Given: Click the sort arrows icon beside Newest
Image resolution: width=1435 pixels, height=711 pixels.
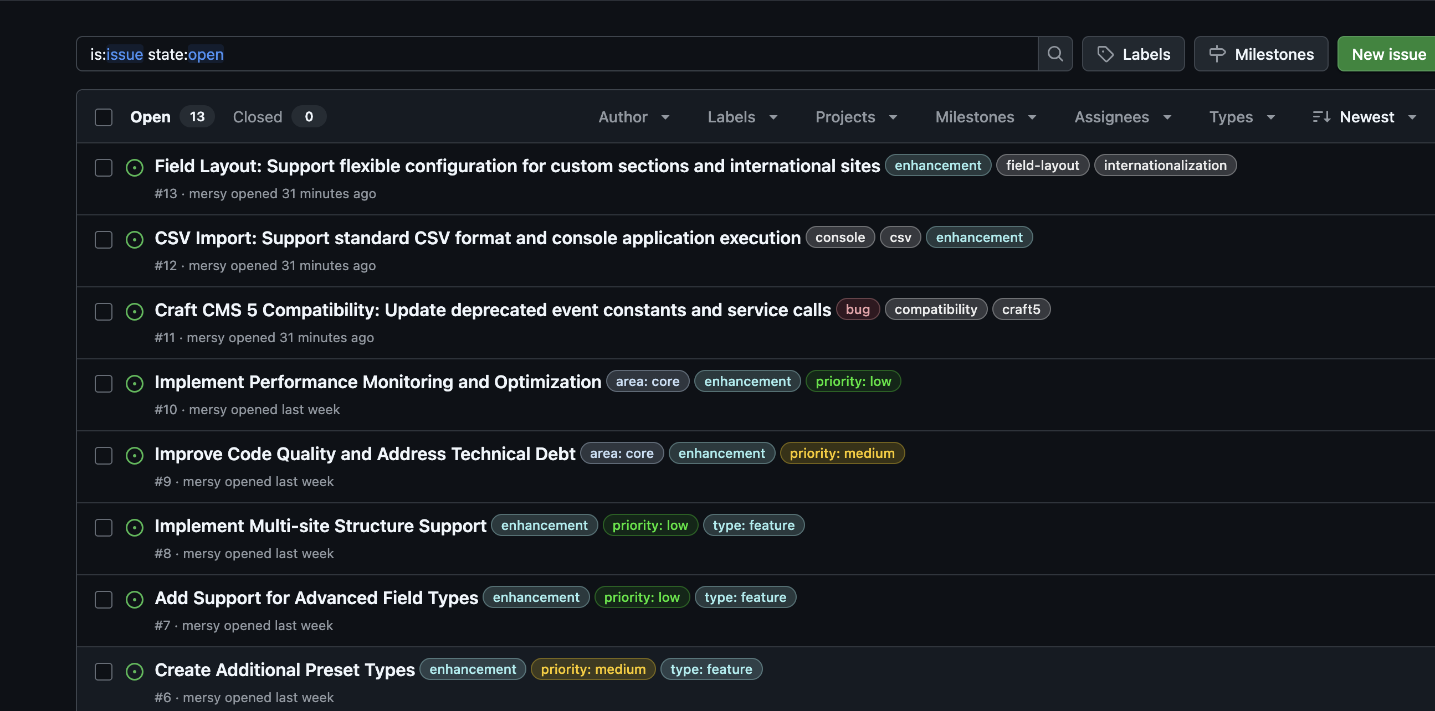Looking at the screenshot, I should [x=1321, y=117].
